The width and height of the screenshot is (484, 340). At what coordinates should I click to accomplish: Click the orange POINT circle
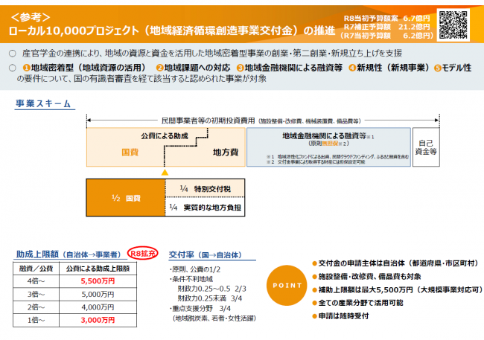(287, 286)
